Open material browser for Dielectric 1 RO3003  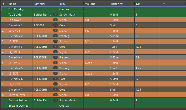(x=55, y=25)
